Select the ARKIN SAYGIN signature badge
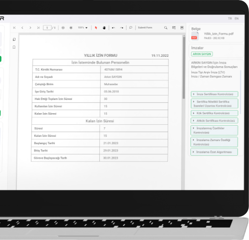Screen dimensions: 249x240 coord(202,54)
